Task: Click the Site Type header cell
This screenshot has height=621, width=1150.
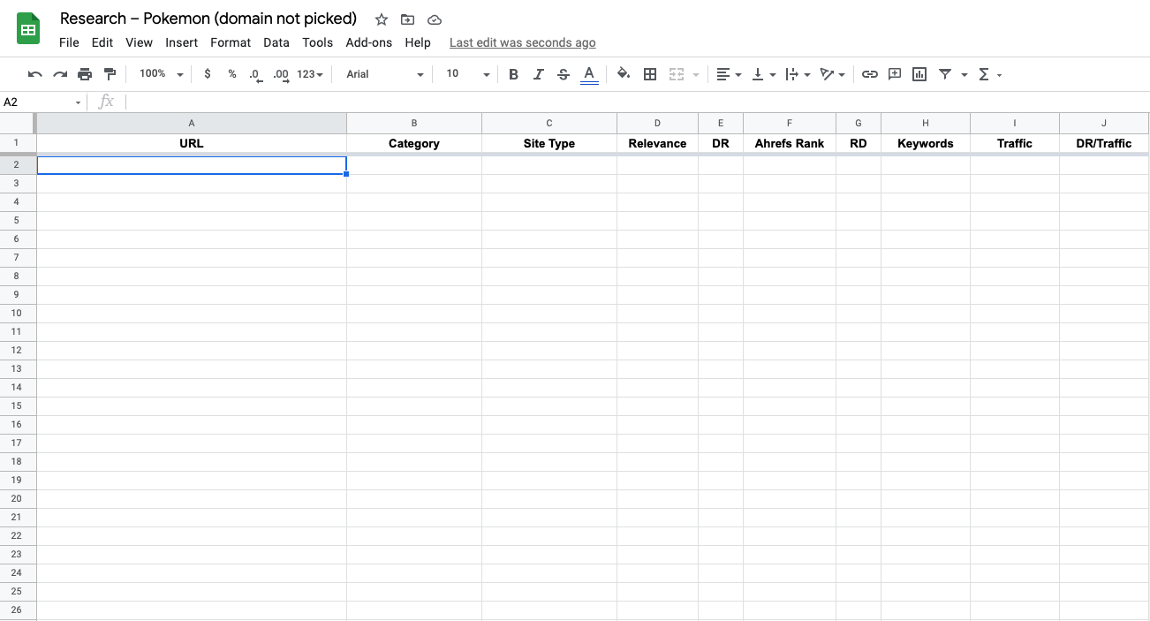Action: coord(549,143)
